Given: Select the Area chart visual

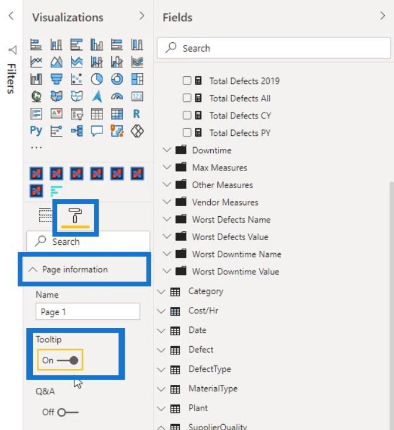Looking at the screenshot, I should click(56, 62).
